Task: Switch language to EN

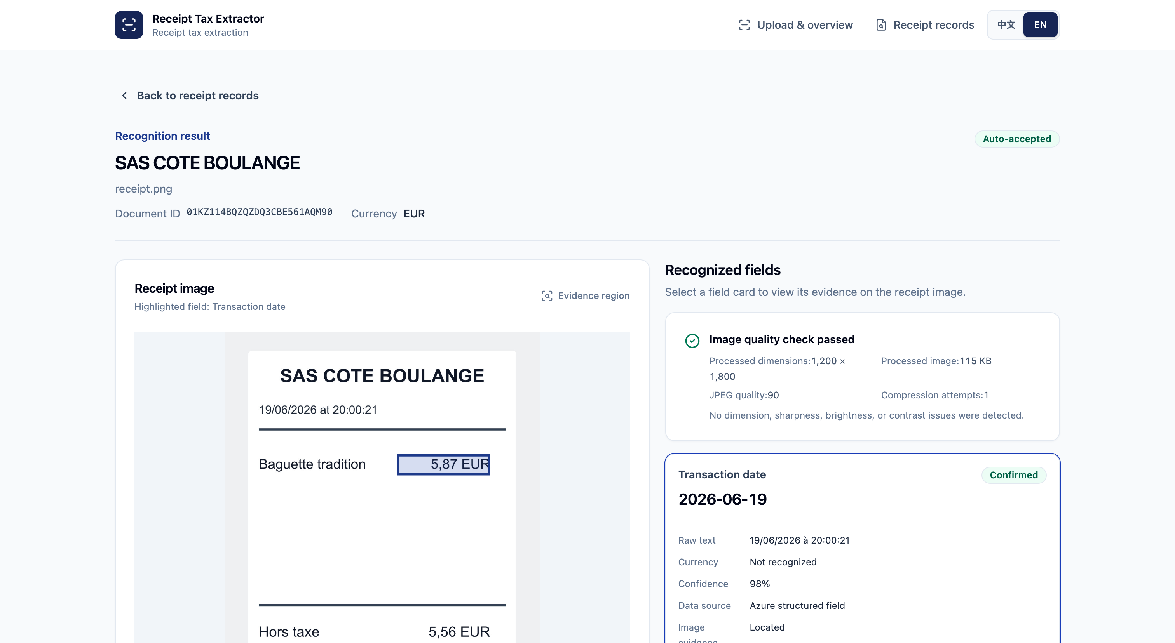Action: pyautogui.click(x=1040, y=24)
